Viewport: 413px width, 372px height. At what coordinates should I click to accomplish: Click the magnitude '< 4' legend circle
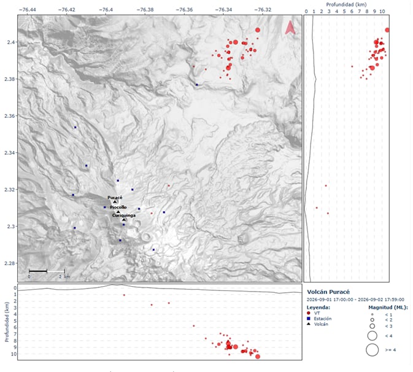coord(372,336)
